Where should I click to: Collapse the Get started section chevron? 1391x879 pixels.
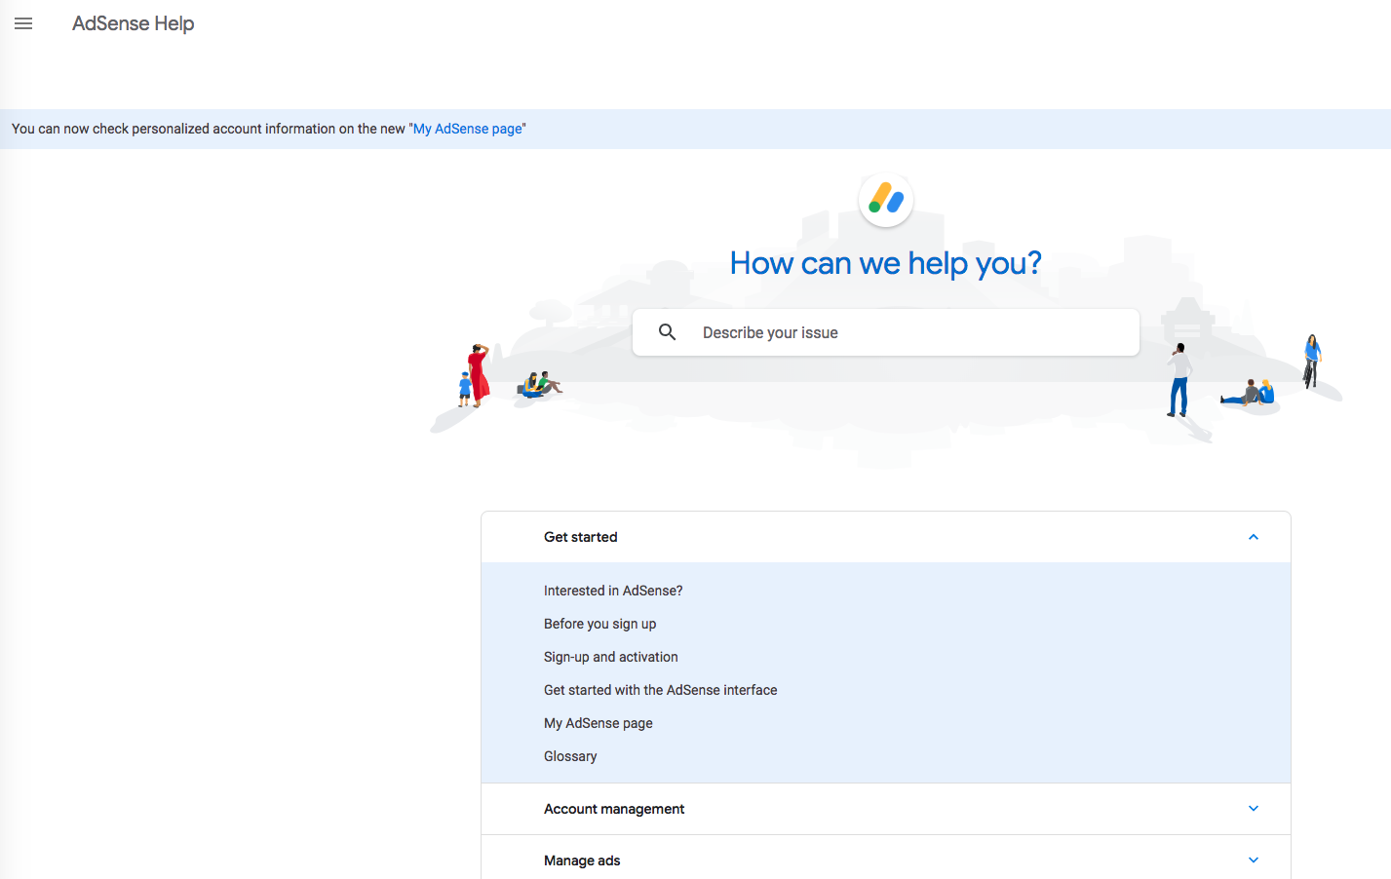(x=1254, y=537)
